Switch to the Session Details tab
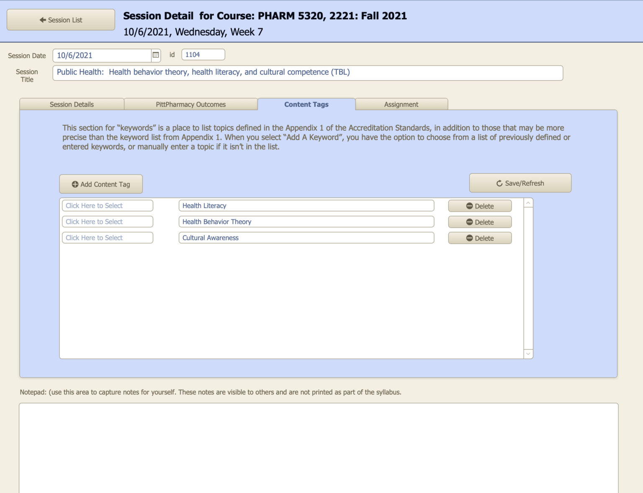Image resolution: width=643 pixels, height=493 pixels. click(72, 104)
